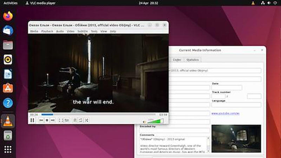This screenshot has height=158, width=281.
Task: Open Ubuntu Software from the dock
Action: (8, 88)
